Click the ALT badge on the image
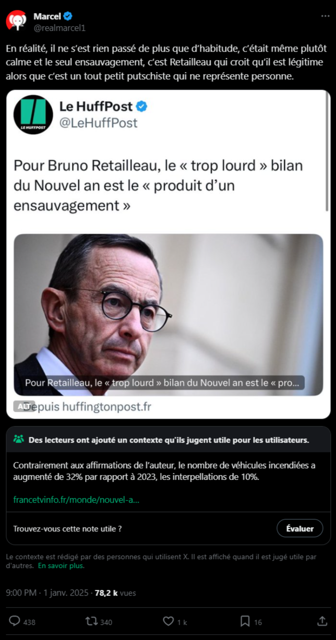The image size is (336, 640). click(x=24, y=406)
